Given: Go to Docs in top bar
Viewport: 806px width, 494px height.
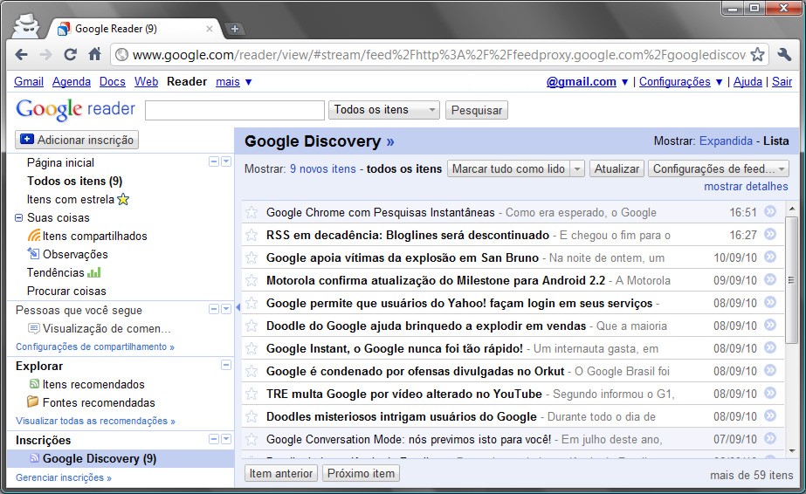Looking at the screenshot, I should 112,82.
